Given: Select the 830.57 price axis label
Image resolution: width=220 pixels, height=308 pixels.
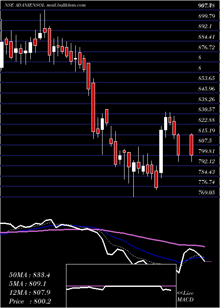Looking at the screenshot, I should pyautogui.click(x=206, y=110).
